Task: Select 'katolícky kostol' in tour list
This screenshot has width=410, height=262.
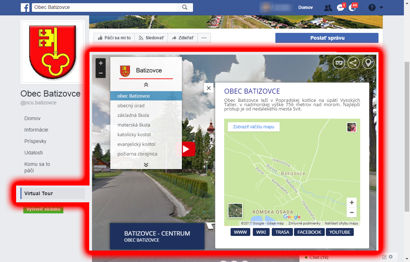Action: tap(146, 134)
